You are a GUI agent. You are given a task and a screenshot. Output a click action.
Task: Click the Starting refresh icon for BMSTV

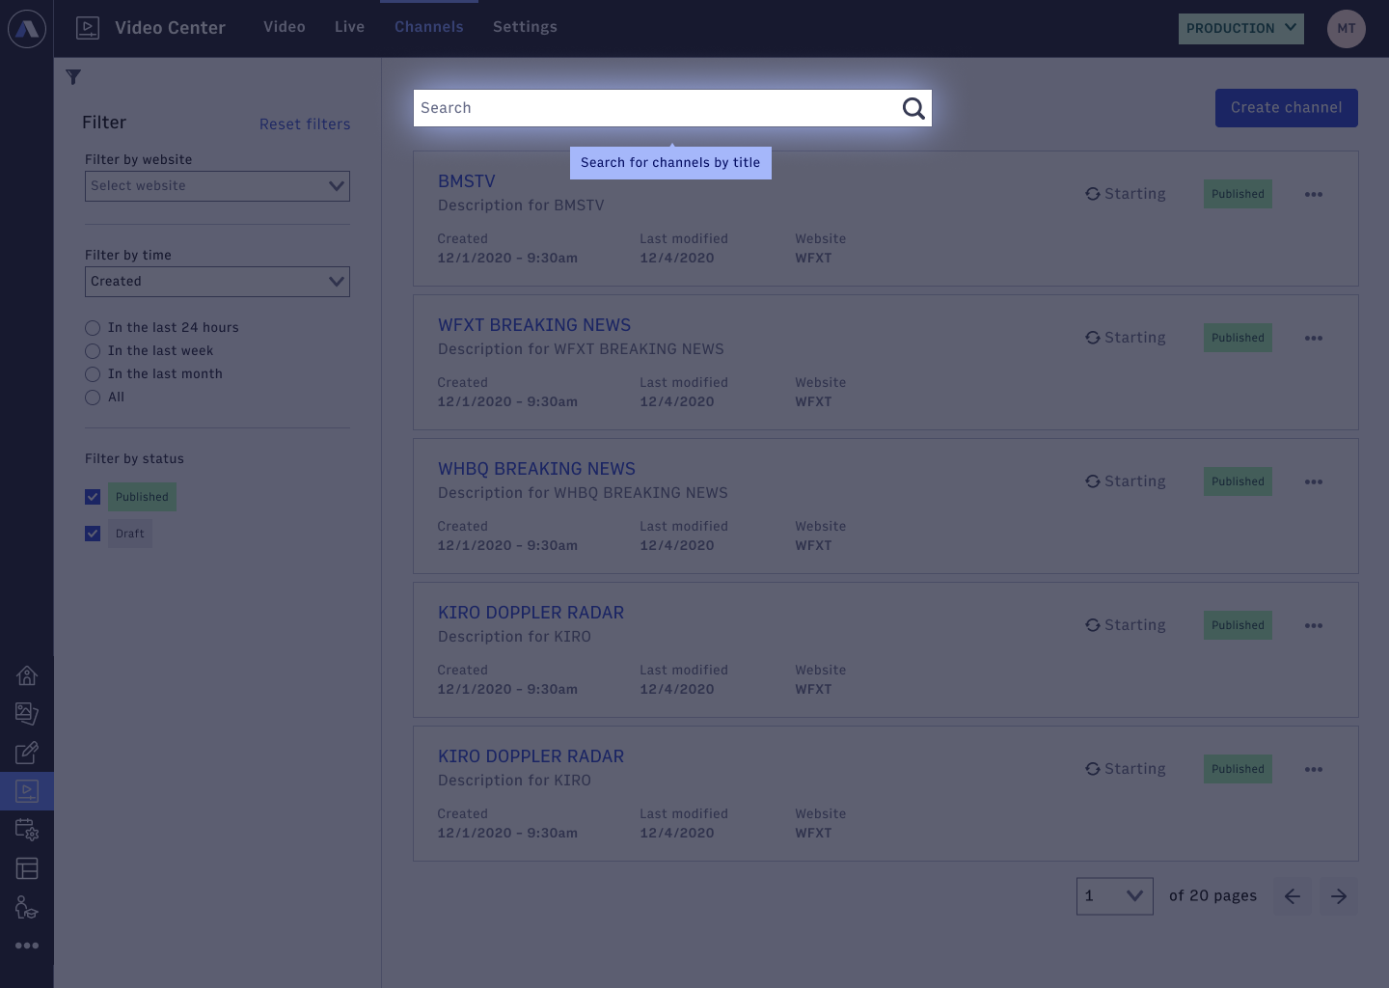(1093, 194)
